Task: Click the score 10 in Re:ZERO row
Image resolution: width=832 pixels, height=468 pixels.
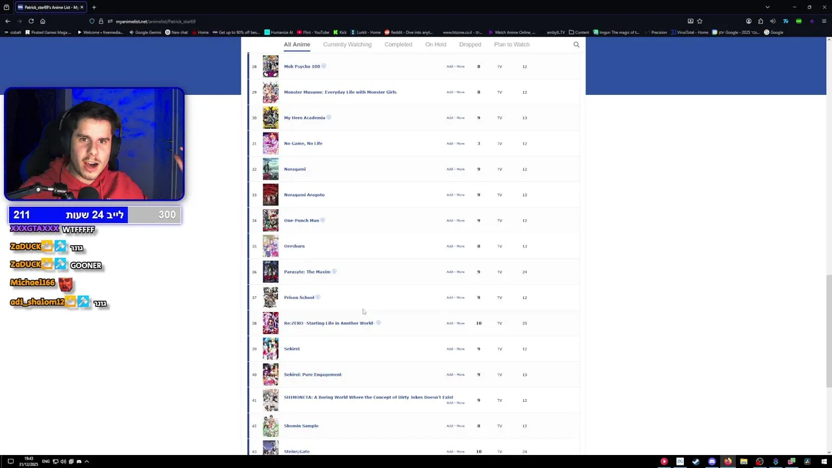Action: pos(478,323)
